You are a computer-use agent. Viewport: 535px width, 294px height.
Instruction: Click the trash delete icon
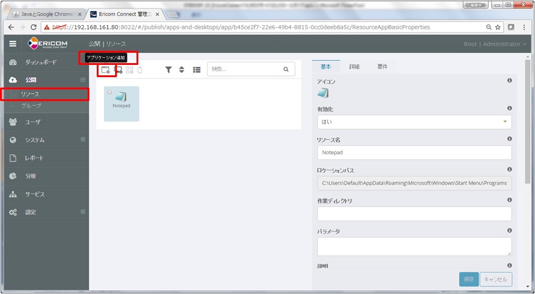point(140,70)
